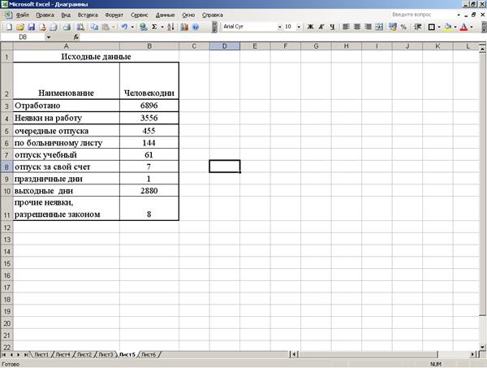Screen dimensions: 487x368
Task: Open the Name Box dropdown arrow
Action: click(x=49, y=37)
